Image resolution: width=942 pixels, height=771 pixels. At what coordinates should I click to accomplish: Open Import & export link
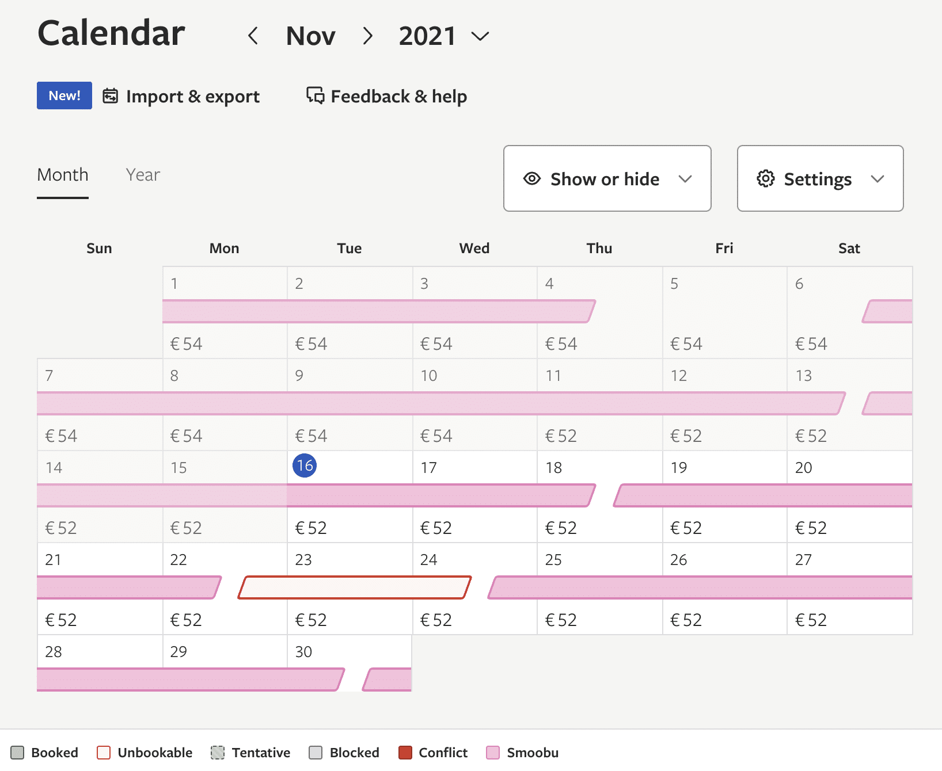point(192,96)
